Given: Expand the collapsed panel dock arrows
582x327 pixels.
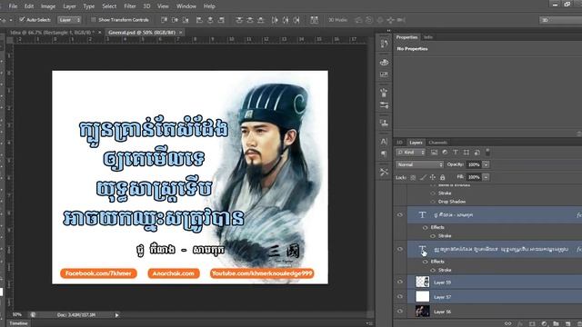Looking at the screenshot, I should pos(388,31).
